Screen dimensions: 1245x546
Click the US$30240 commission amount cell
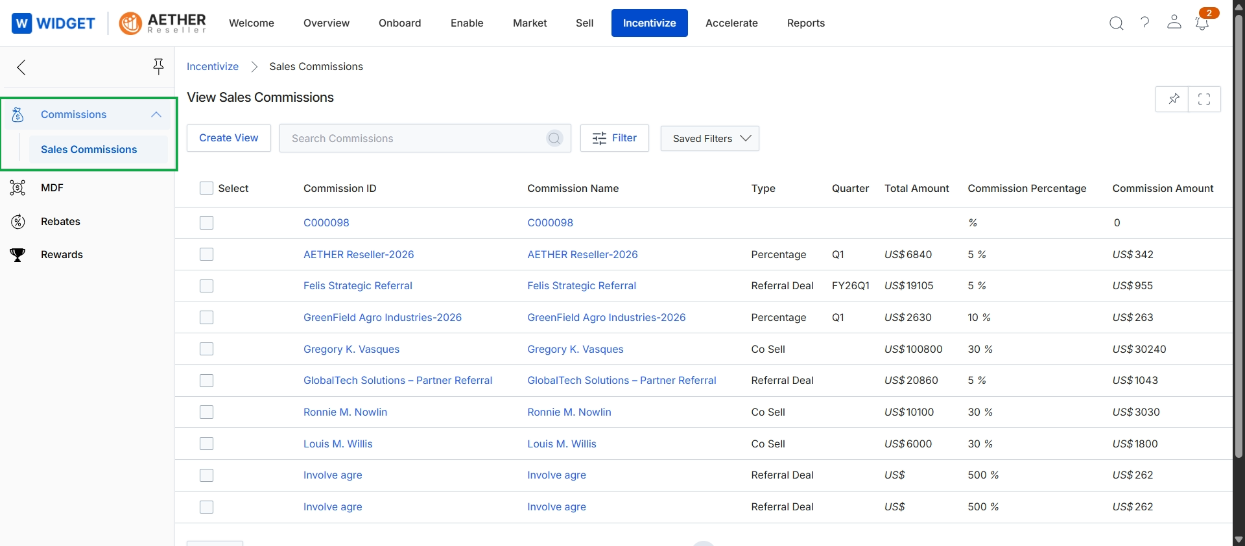(1139, 349)
